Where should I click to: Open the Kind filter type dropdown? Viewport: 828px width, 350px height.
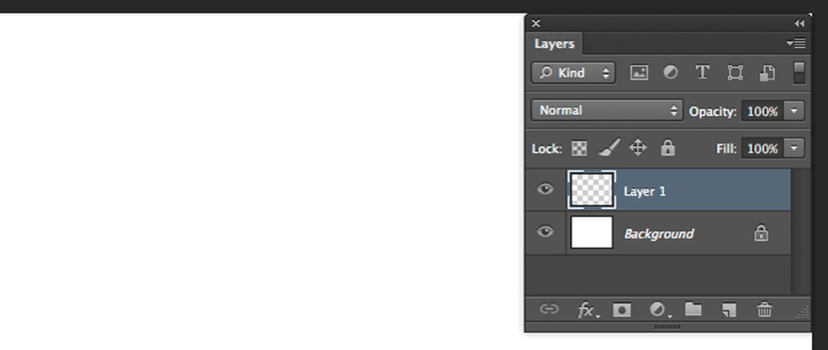pos(573,73)
